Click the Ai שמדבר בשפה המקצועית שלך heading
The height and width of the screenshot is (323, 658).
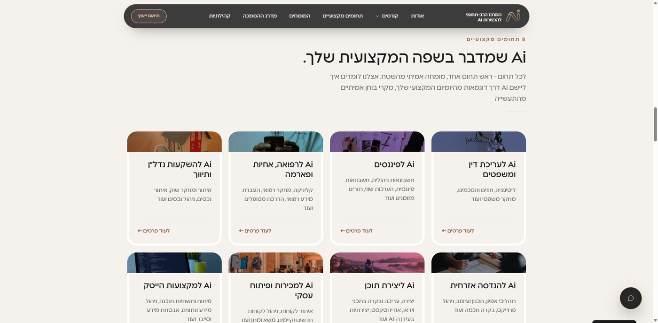pyautogui.click(x=414, y=57)
